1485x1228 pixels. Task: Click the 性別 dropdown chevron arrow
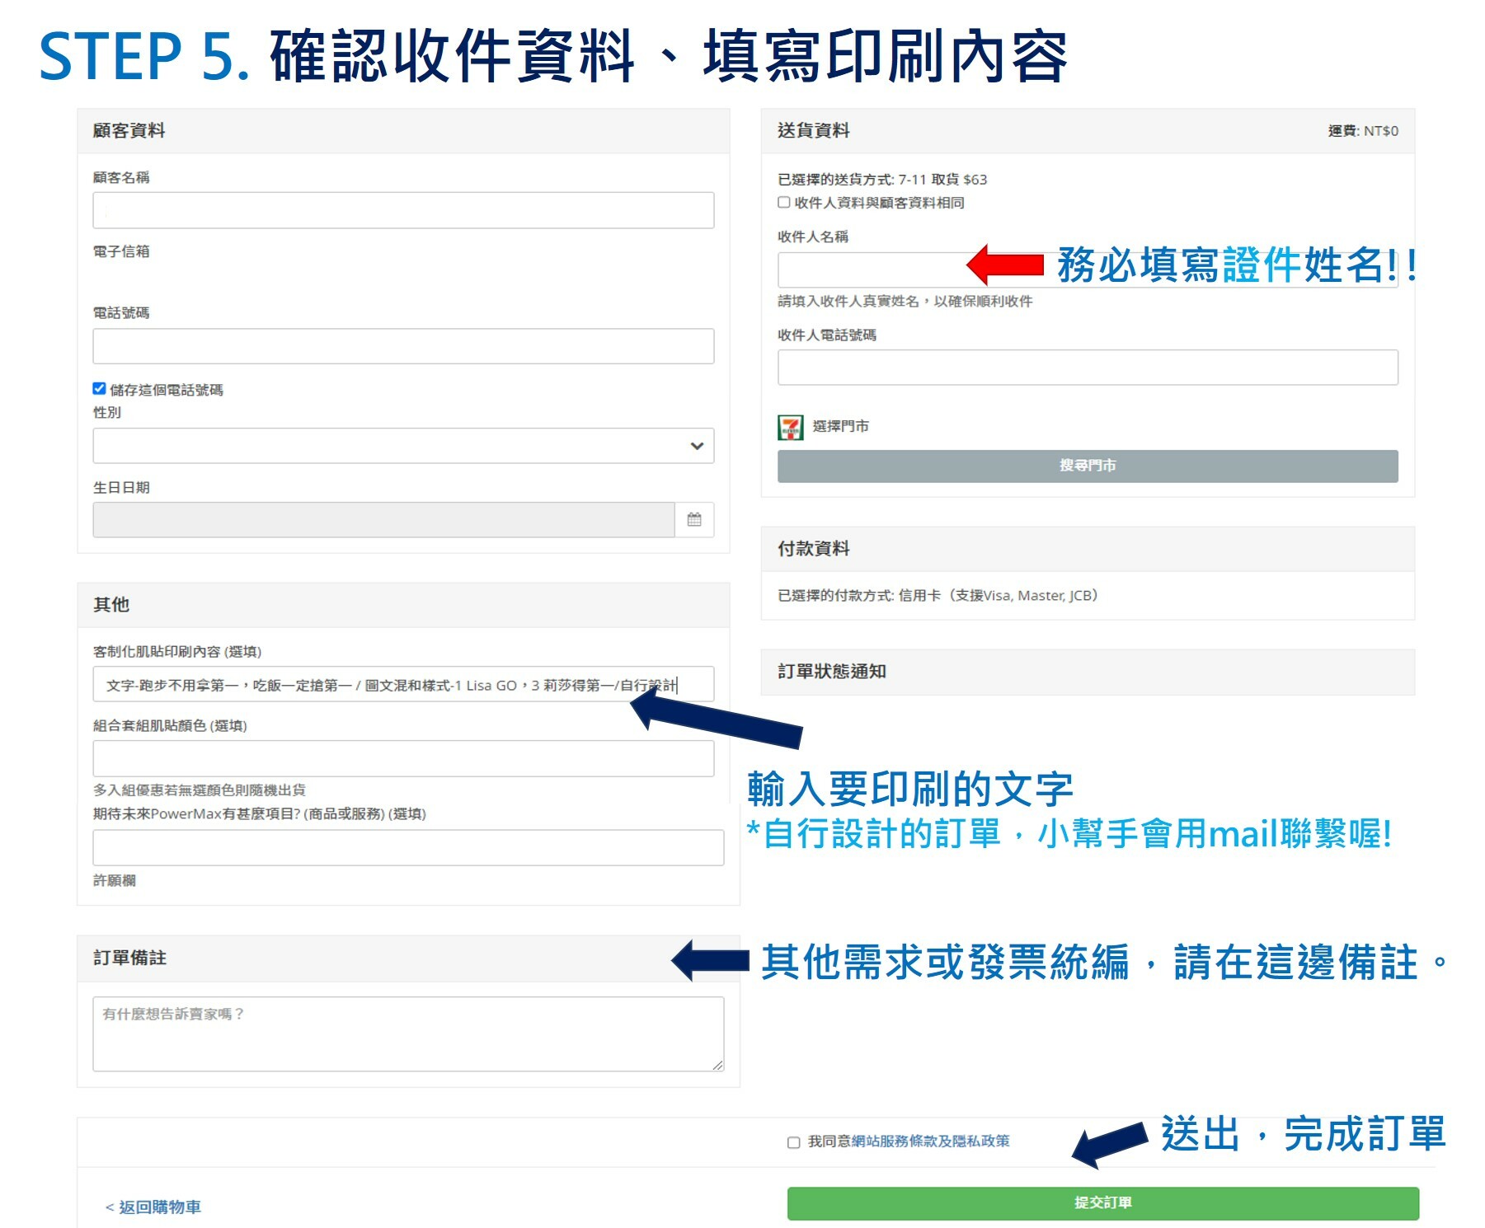click(697, 446)
